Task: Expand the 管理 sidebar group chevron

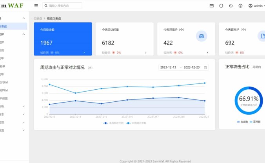Action: [x=24, y=122]
